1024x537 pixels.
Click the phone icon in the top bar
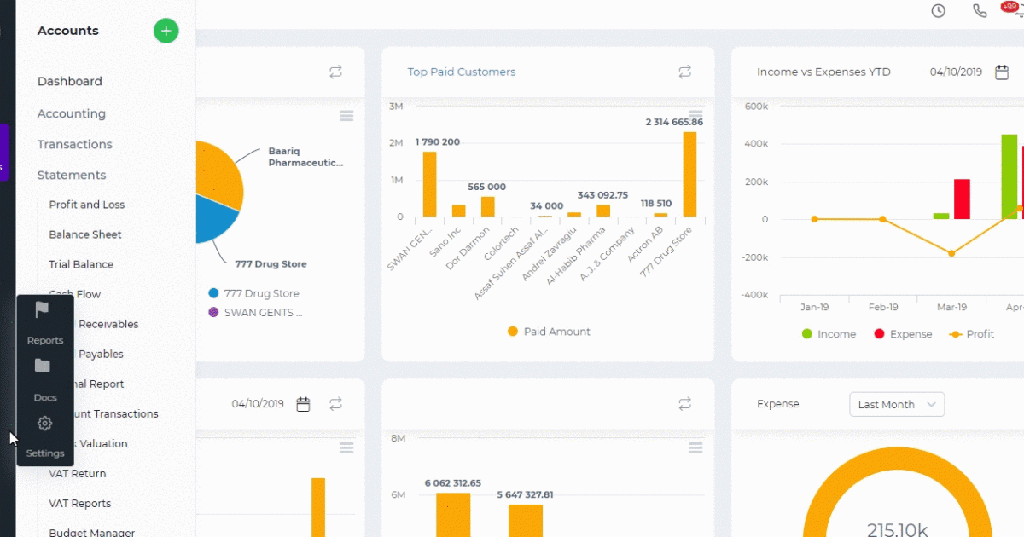pos(980,11)
